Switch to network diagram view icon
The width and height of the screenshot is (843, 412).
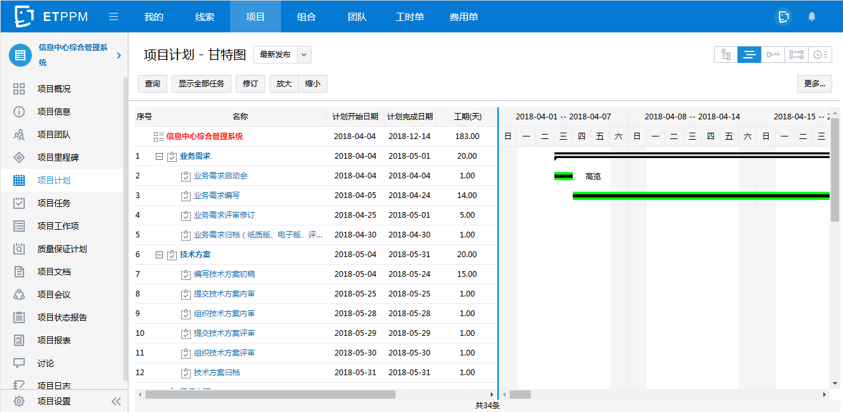tap(797, 55)
